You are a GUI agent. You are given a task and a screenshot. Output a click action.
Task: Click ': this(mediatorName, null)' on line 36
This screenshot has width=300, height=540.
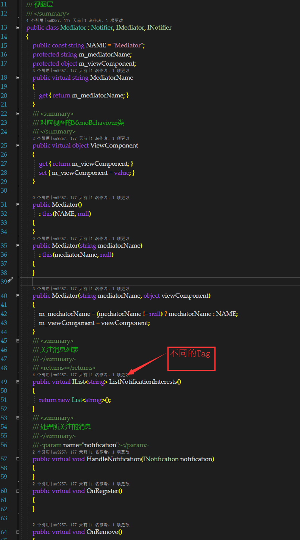pos(76,254)
